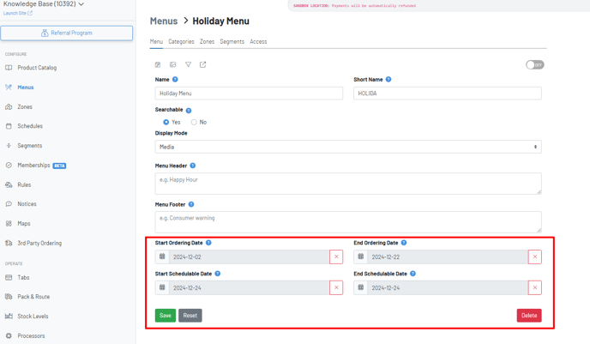Switch to the Segments tab
The height and width of the screenshot is (344, 590).
[232, 41]
